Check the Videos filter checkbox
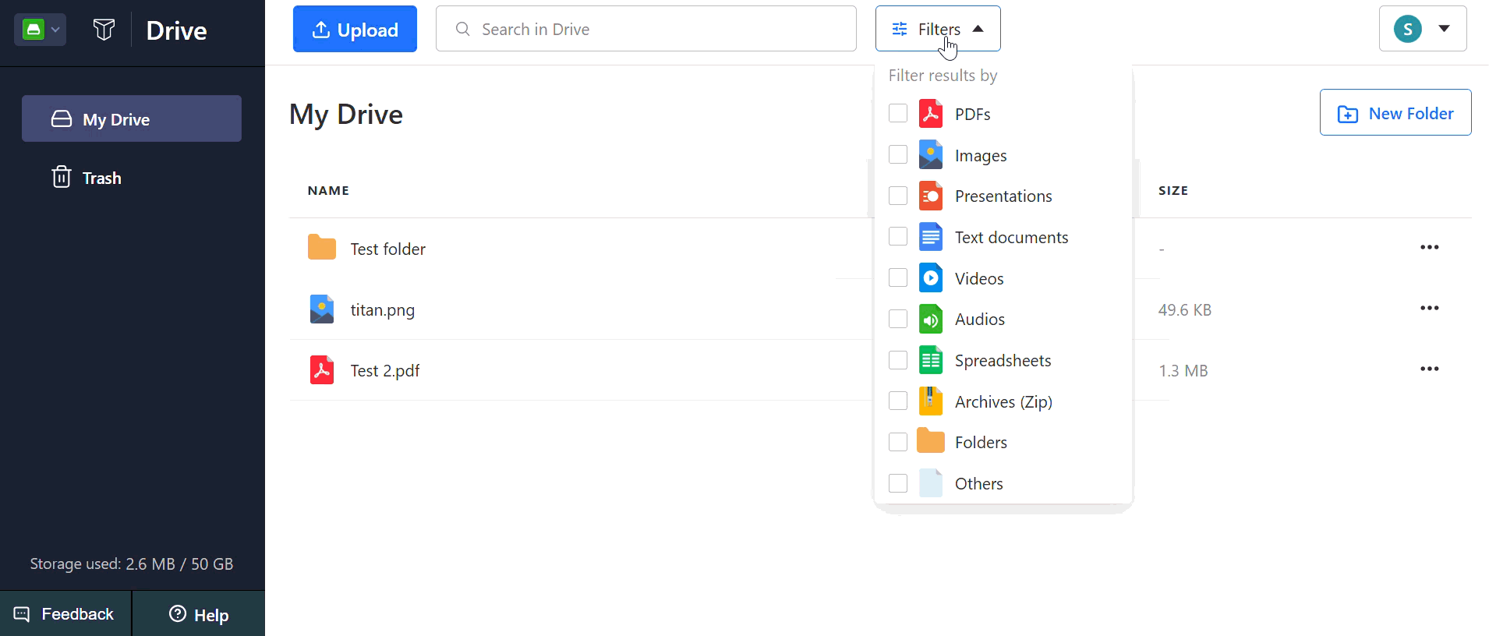The height and width of the screenshot is (636, 1489). (898, 277)
